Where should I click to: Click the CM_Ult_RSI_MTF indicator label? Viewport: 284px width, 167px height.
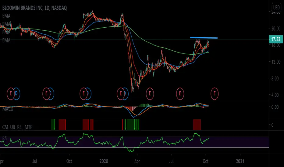pyautogui.click(x=17, y=127)
